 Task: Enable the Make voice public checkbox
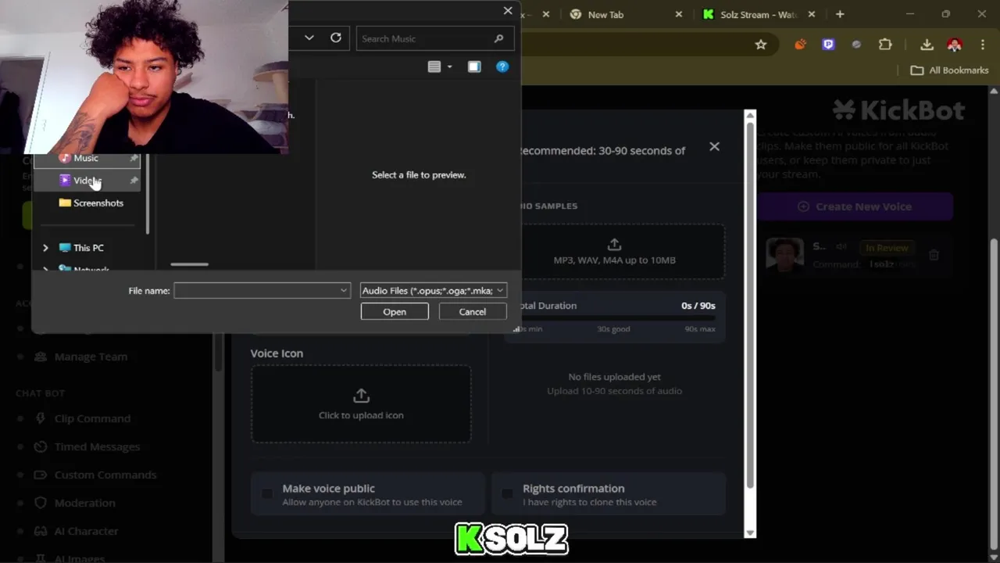click(x=267, y=493)
